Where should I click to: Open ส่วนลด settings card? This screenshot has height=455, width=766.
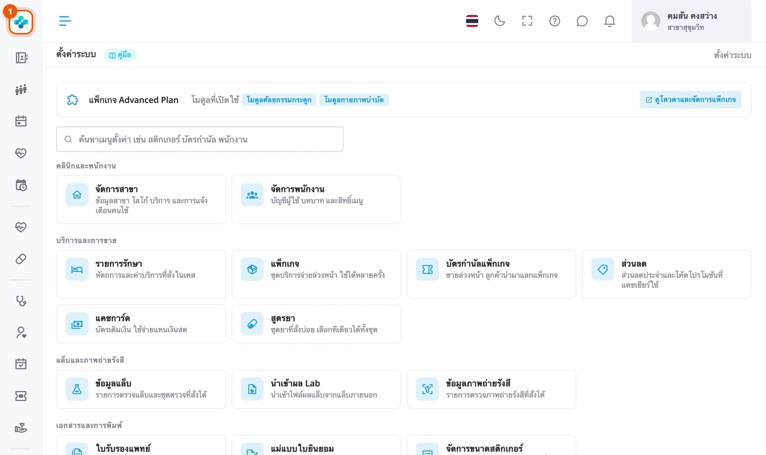click(666, 274)
